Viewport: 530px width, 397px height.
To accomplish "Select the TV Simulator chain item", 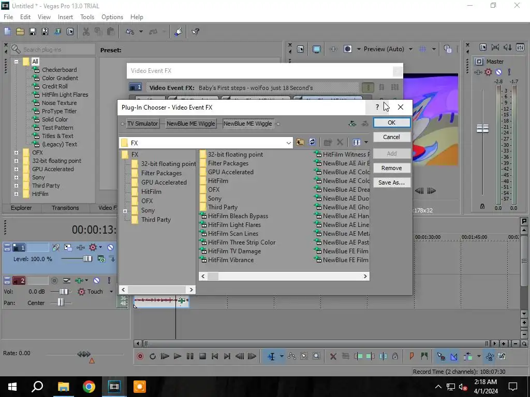I will point(143,124).
